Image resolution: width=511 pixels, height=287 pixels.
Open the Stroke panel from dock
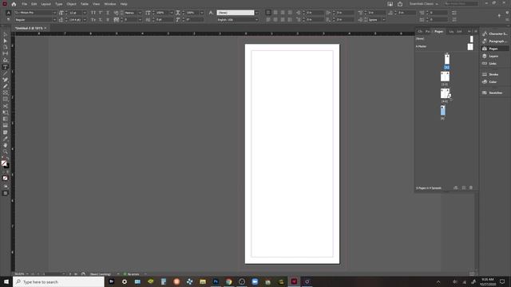(494, 74)
